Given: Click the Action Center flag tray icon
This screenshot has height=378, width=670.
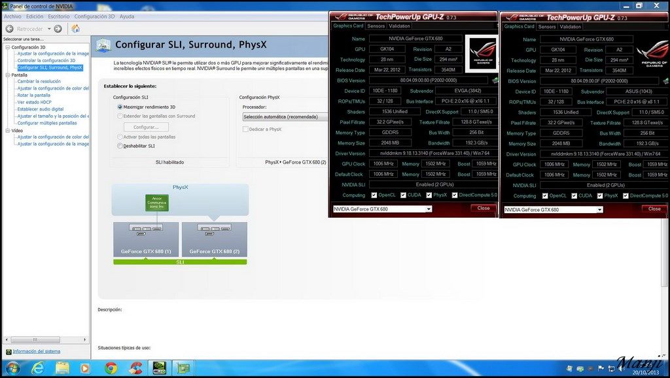Looking at the screenshot, I should [x=601, y=368].
